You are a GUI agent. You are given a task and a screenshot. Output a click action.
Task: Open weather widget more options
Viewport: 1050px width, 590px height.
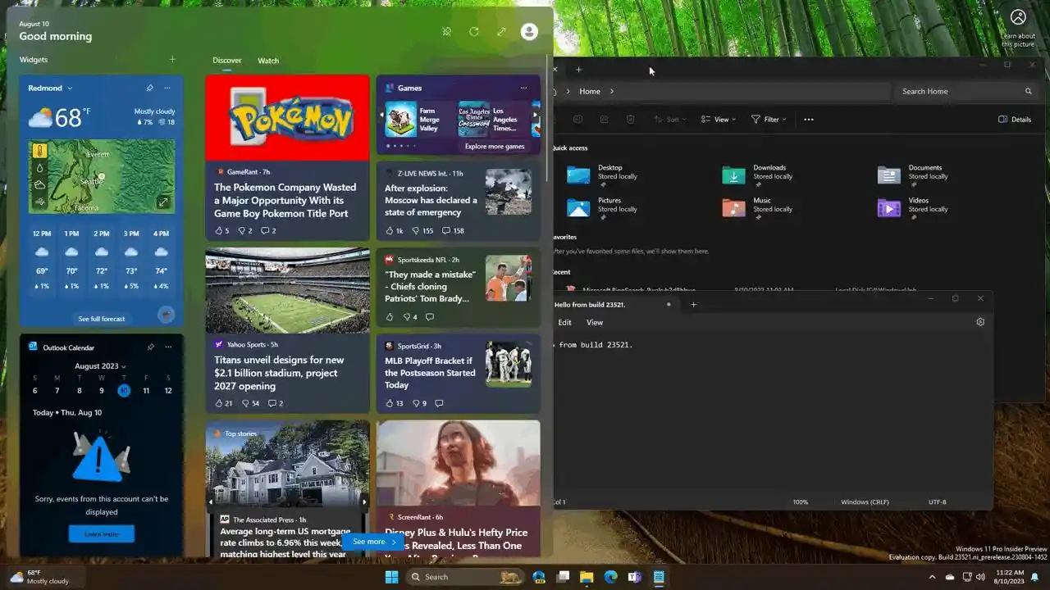pyautogui.click(x=167, y=88)
